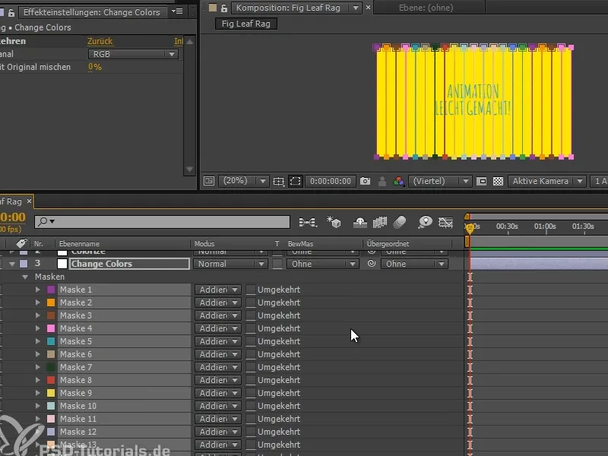Toggle Umgekehrt checkbox for Maske 2
This screenshot has width=608, height=456.
coord(251,302)
